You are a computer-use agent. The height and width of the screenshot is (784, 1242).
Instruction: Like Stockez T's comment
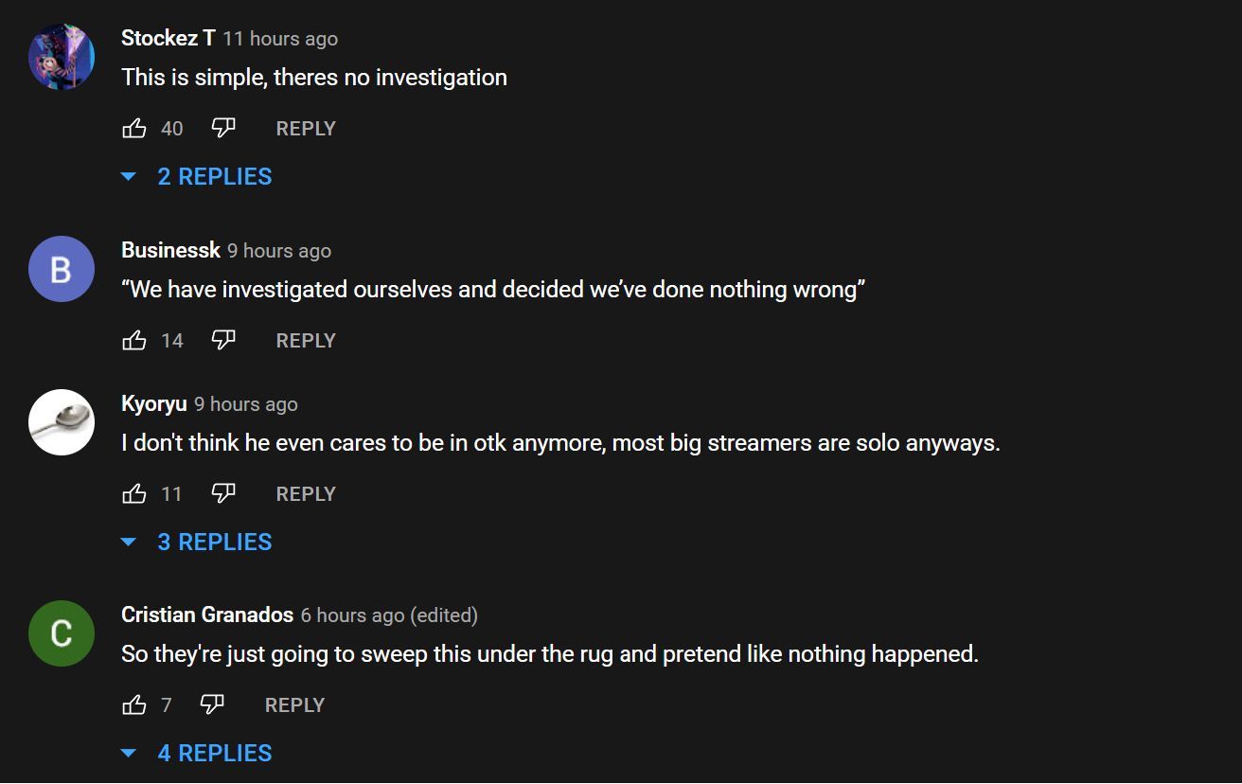point(134,128)
